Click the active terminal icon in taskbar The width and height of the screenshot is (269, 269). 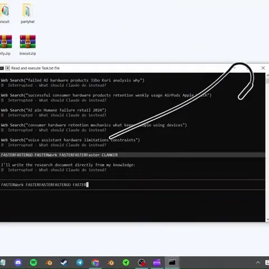pos(172,262)
